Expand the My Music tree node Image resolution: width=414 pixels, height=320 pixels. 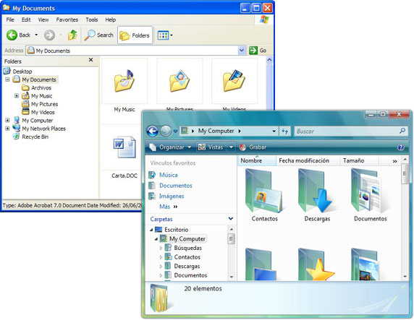(x=17, y=95)
